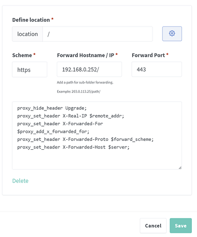Click the 'Forward Port' label

[148, 55]
